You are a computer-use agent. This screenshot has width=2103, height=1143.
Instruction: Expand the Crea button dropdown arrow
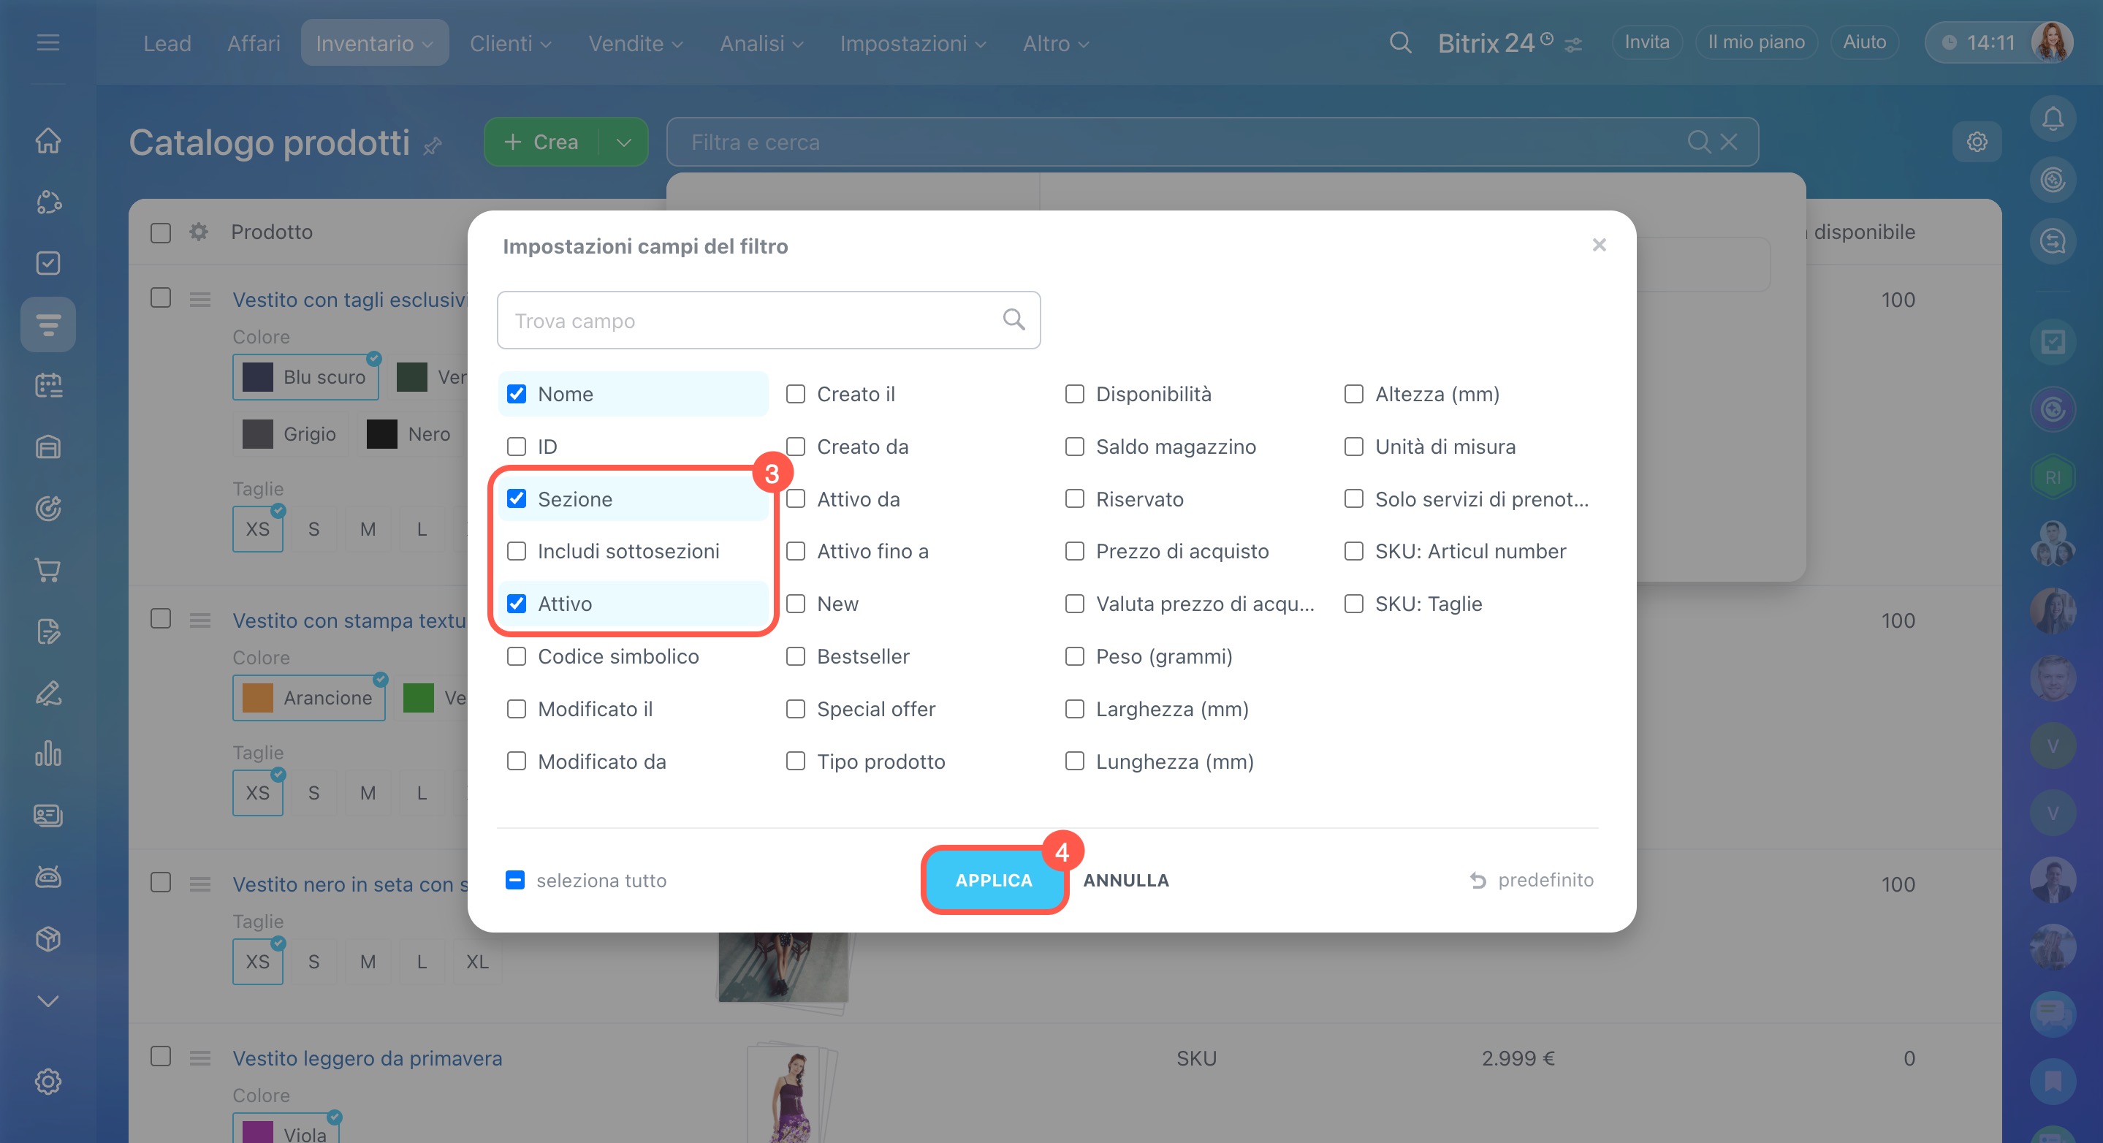[624, 142]
